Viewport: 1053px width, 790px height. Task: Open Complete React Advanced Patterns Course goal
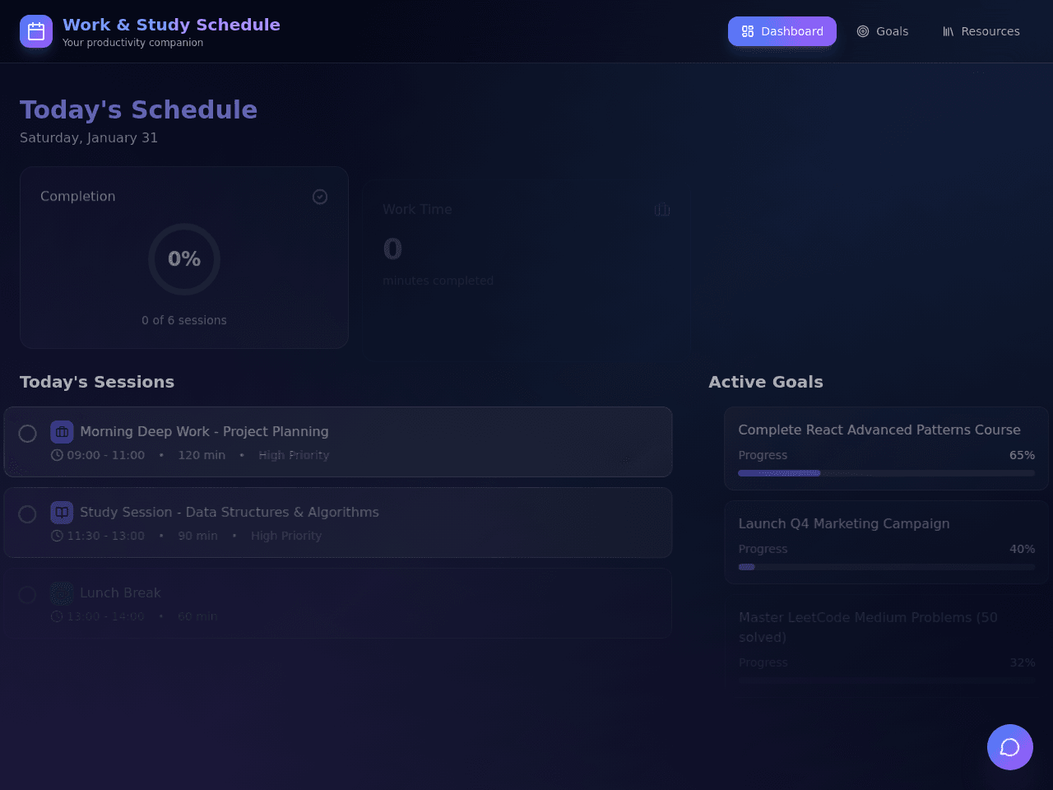click(886, 448)
